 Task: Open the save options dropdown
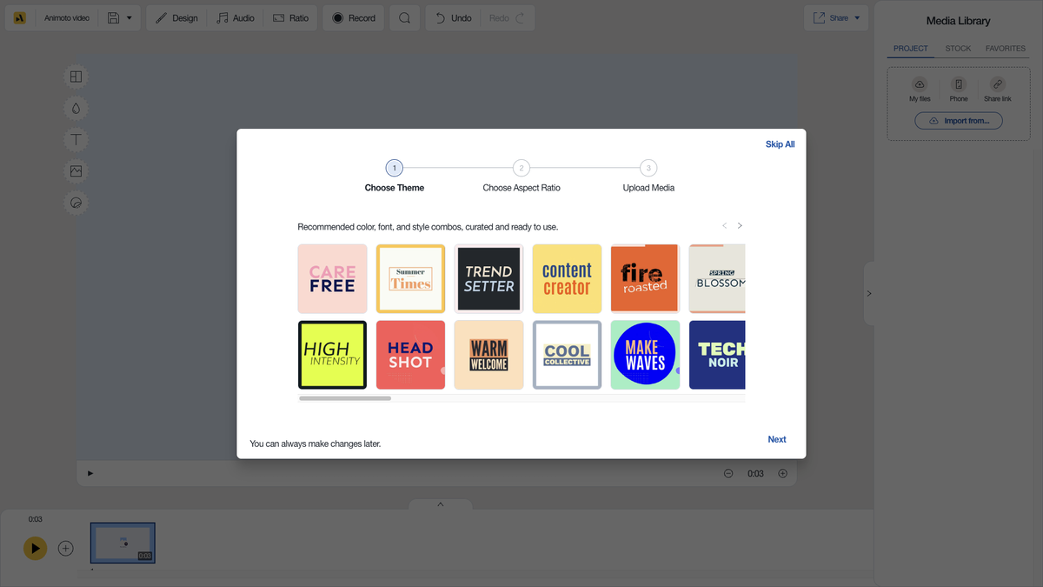(127, 17)
